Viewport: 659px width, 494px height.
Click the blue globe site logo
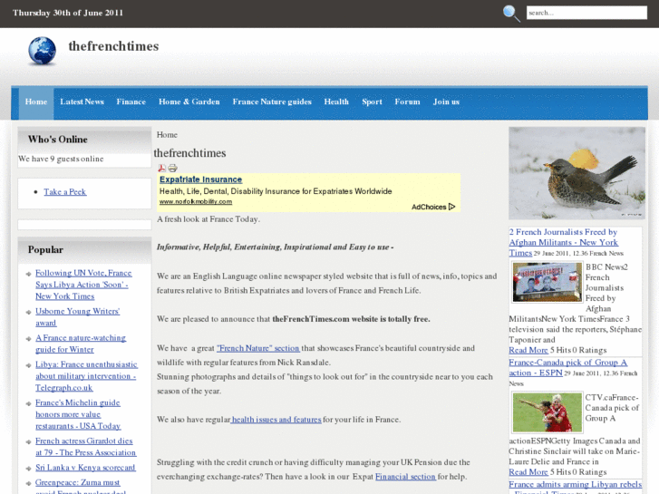tap(42, 51)
